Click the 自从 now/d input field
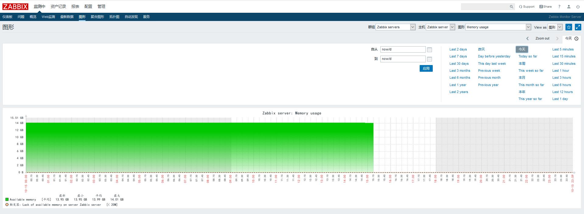 point(403,50)
